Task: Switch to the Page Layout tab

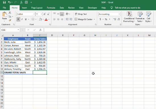Action: point(37,8)
